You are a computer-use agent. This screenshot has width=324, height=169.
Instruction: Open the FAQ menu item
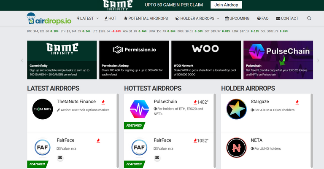pyautogui.click(x=263, y=19)
